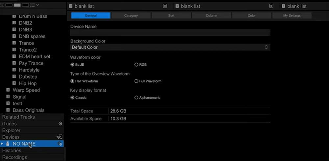Expand the NO NAME device tree
Image resolution: width=329 pixels, height=161 pixels.
click(2, 144)
